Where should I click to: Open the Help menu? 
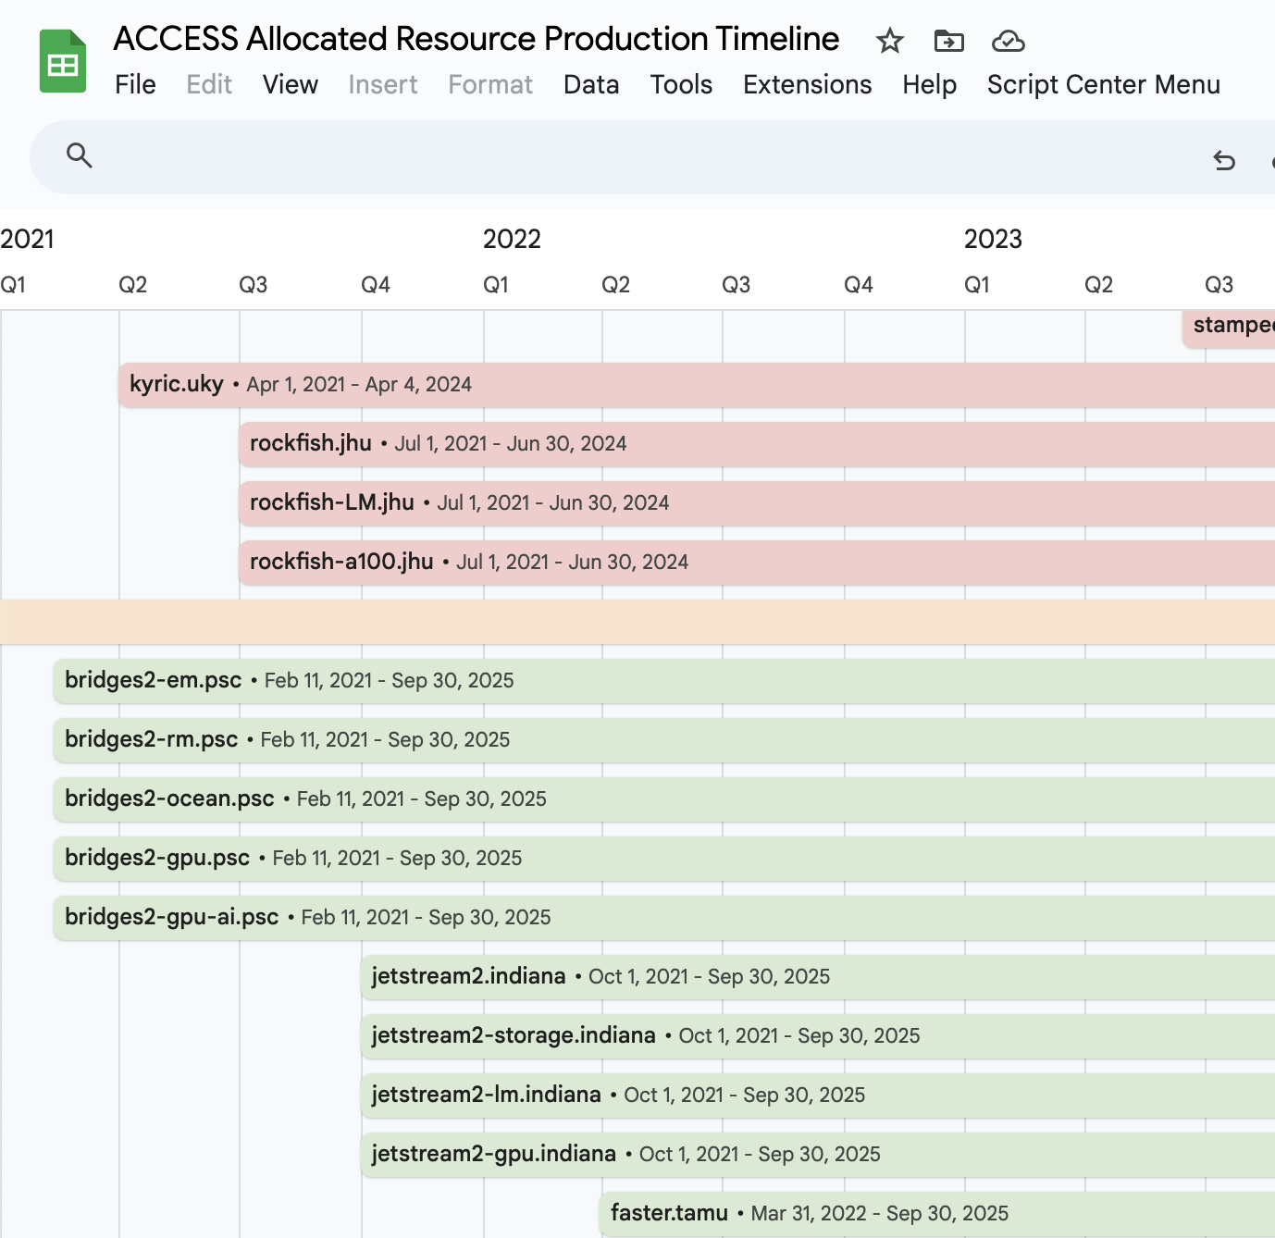(x=929, y=84)
